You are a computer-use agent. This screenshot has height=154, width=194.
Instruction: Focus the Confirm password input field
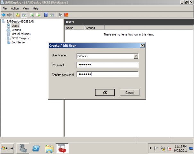(x=107, y=74)
